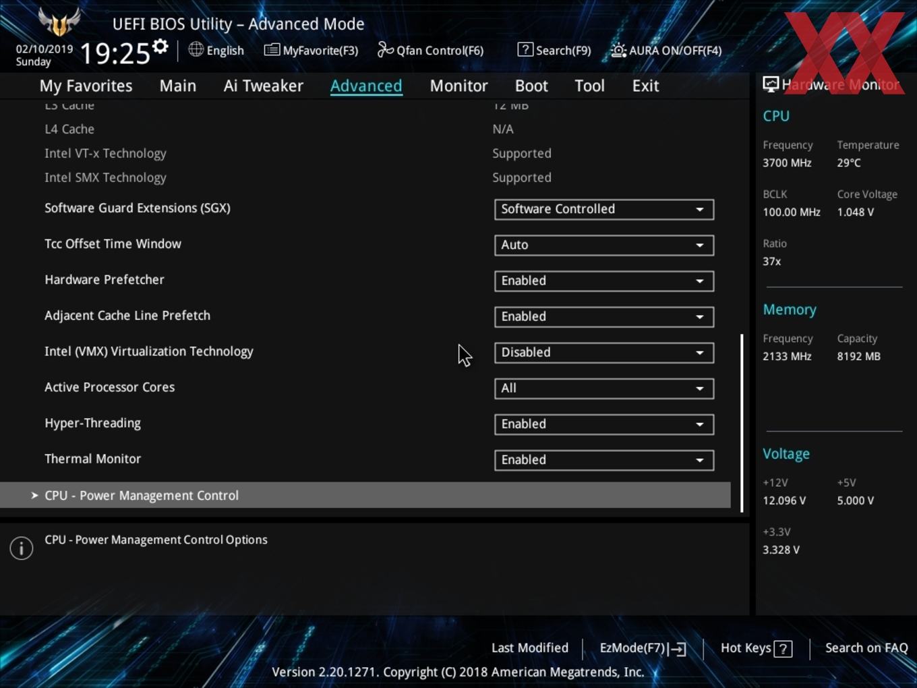Select the Advanced tab
The height and width of the screenshot is (688, 917).
click(366, 86)
